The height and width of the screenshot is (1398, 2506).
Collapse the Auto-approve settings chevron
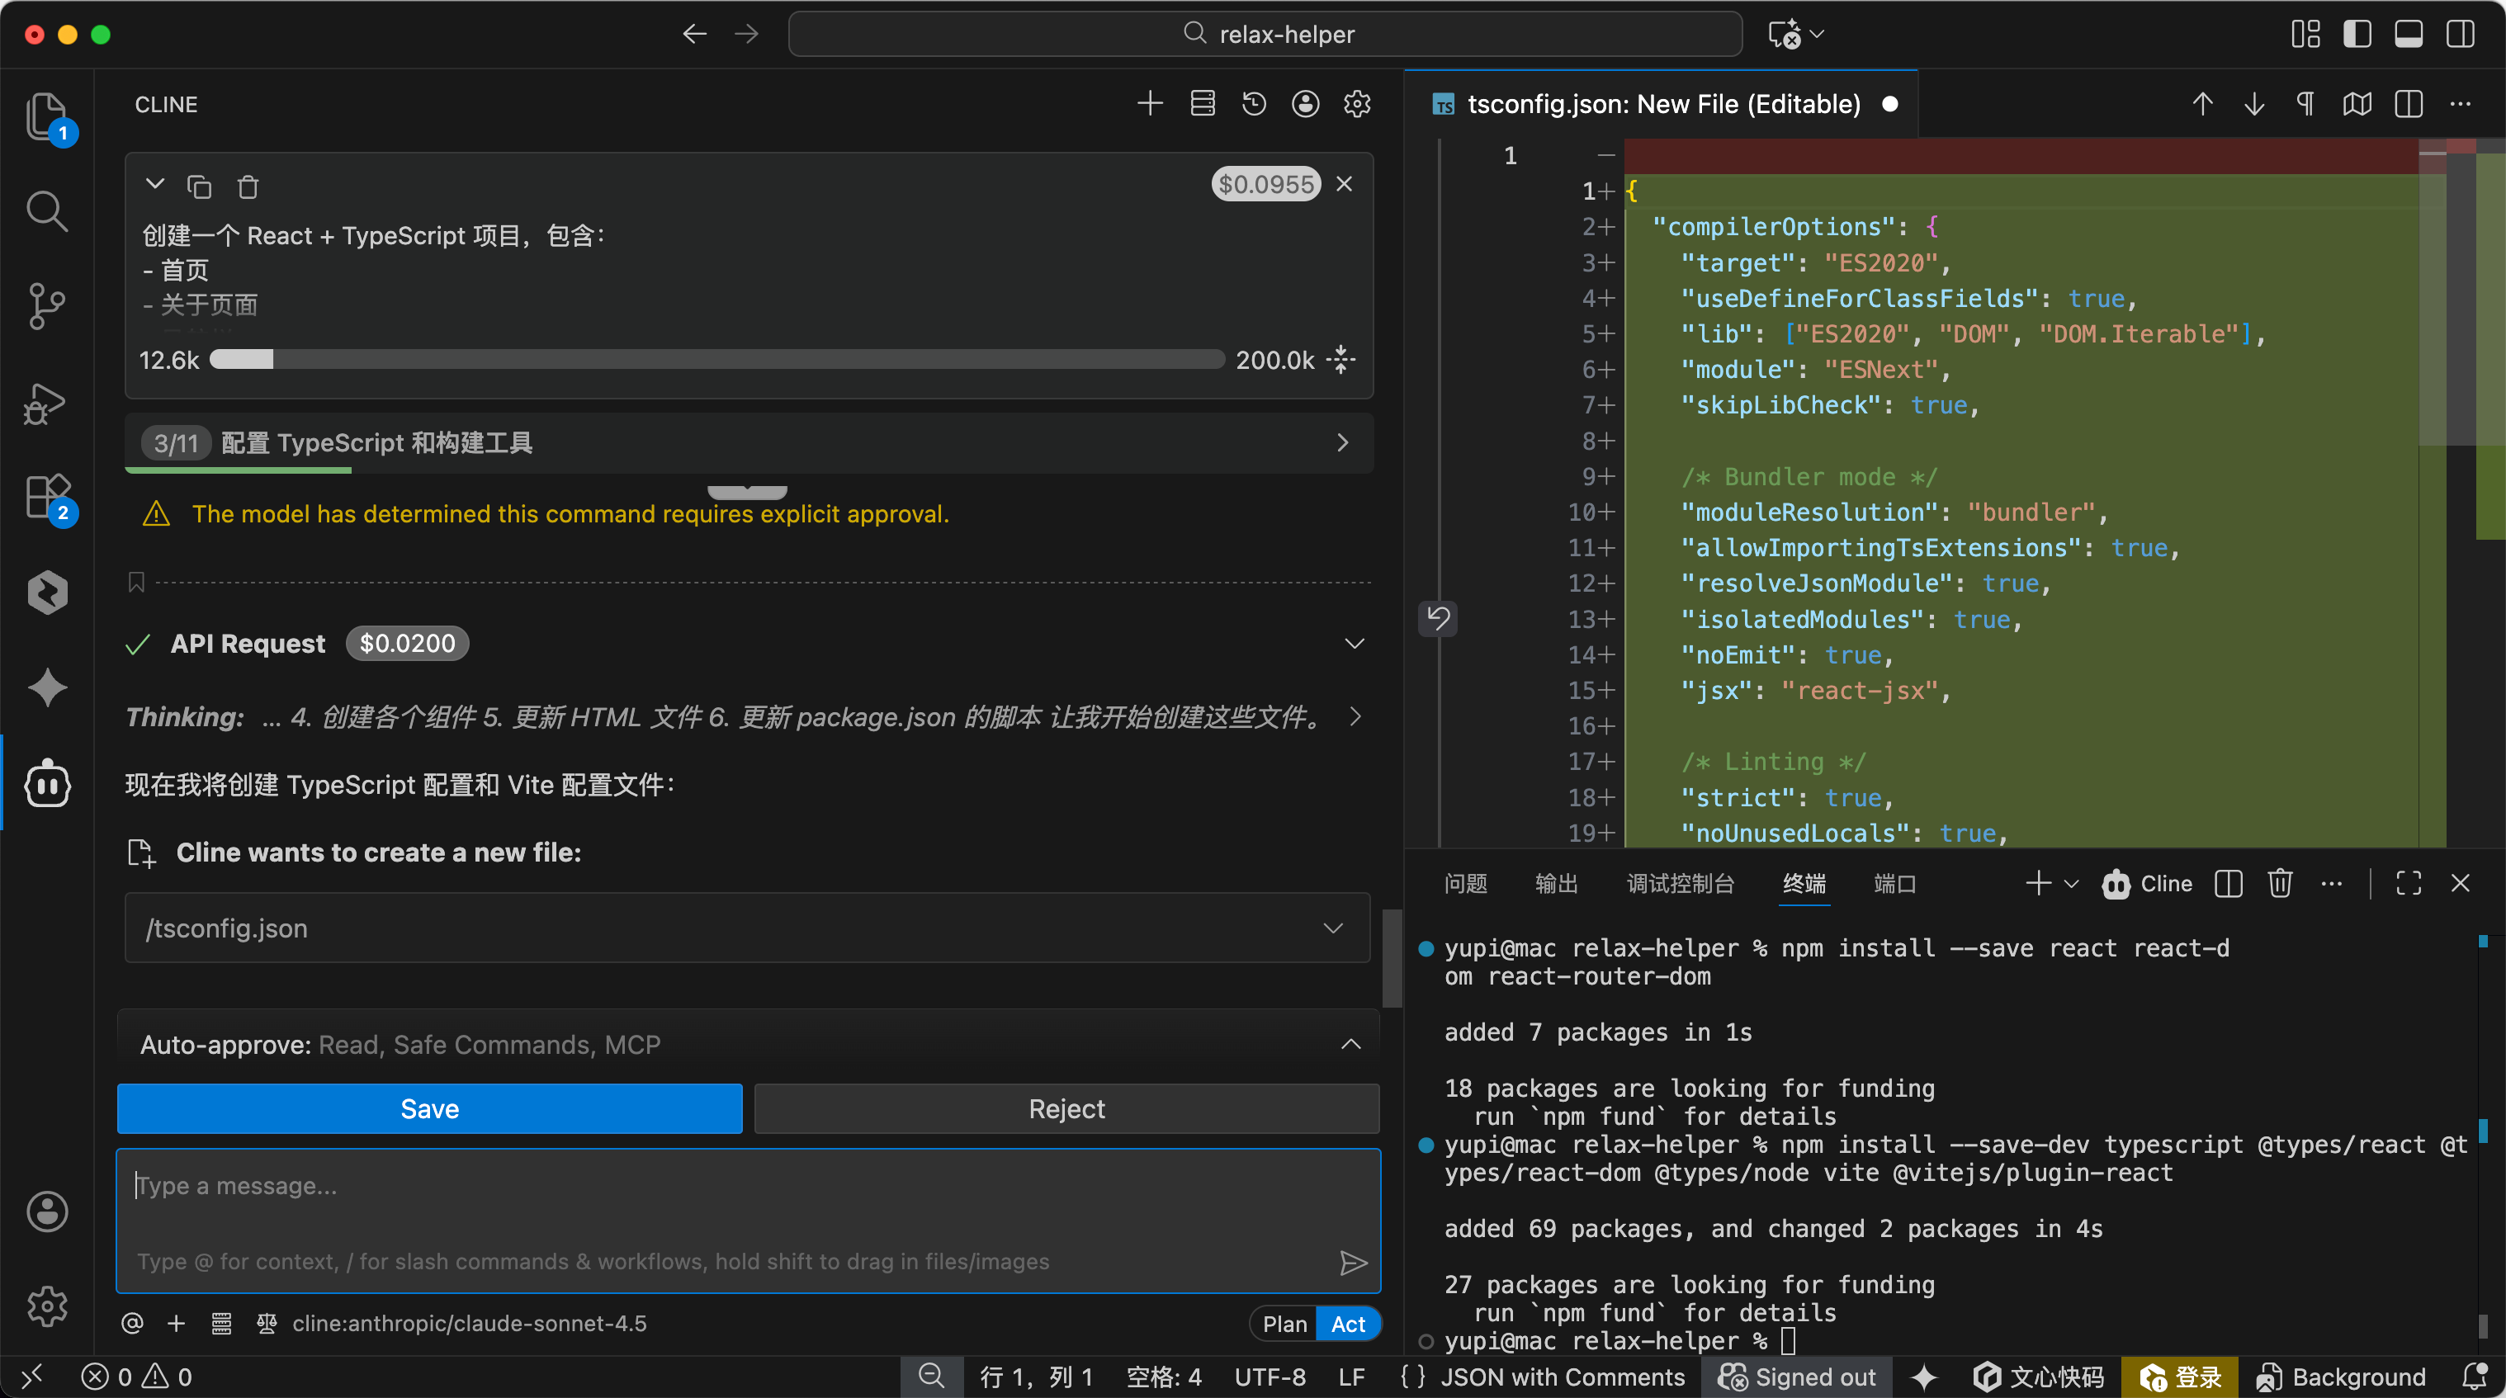pyautogui.click(x=1350, y=1044)
